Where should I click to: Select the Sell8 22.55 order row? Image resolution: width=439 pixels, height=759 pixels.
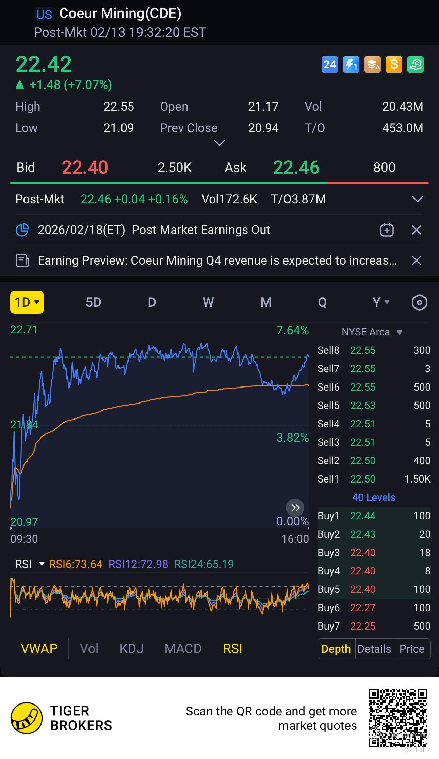pyautogui.click(x=374, y=350)
